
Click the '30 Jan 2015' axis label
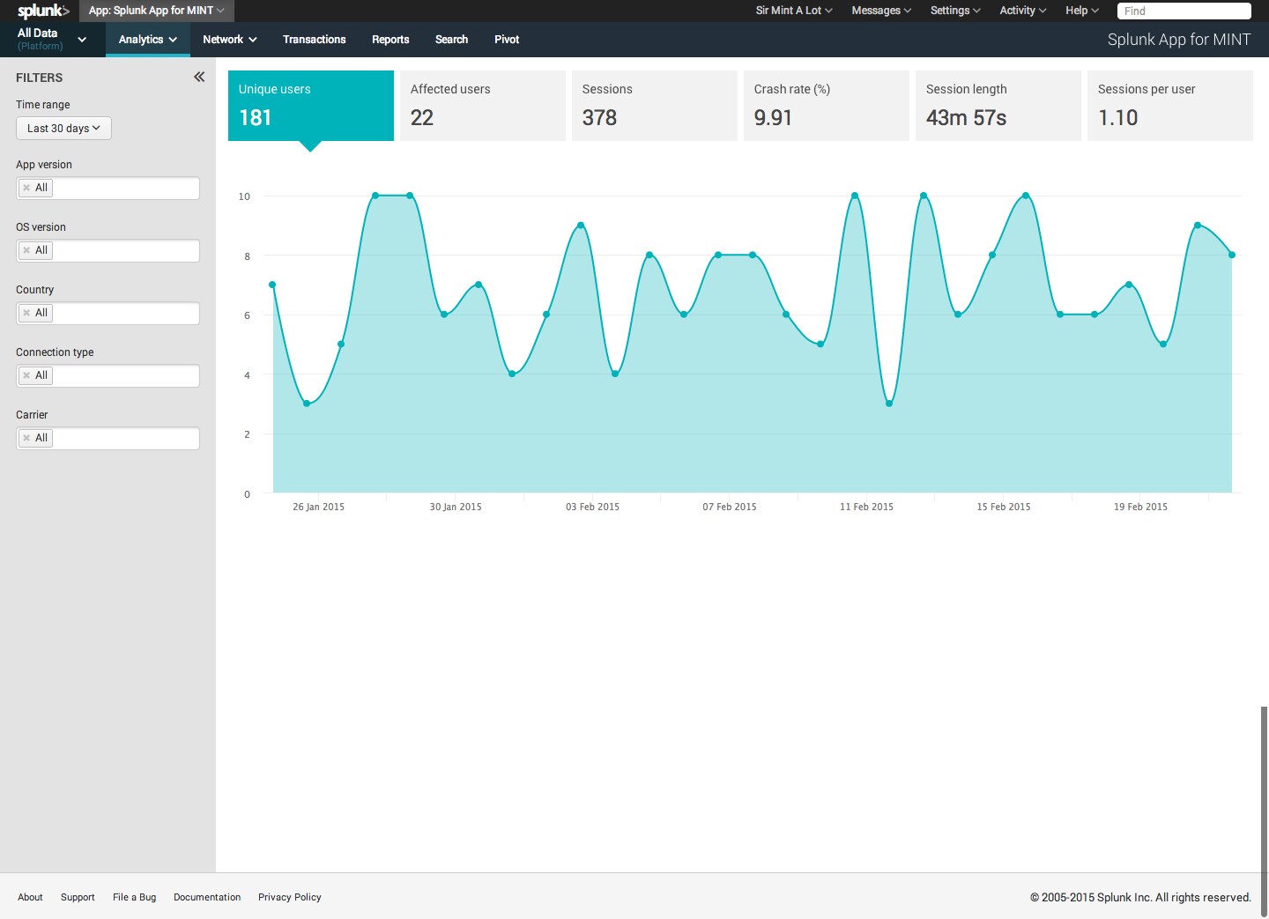[x=456, y=507]
